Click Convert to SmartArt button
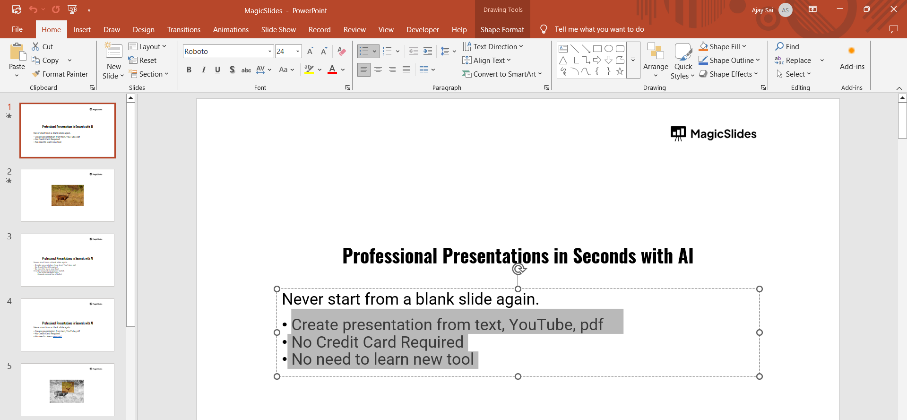This screenshot has height=420, width=907. [x=502, y=74]
